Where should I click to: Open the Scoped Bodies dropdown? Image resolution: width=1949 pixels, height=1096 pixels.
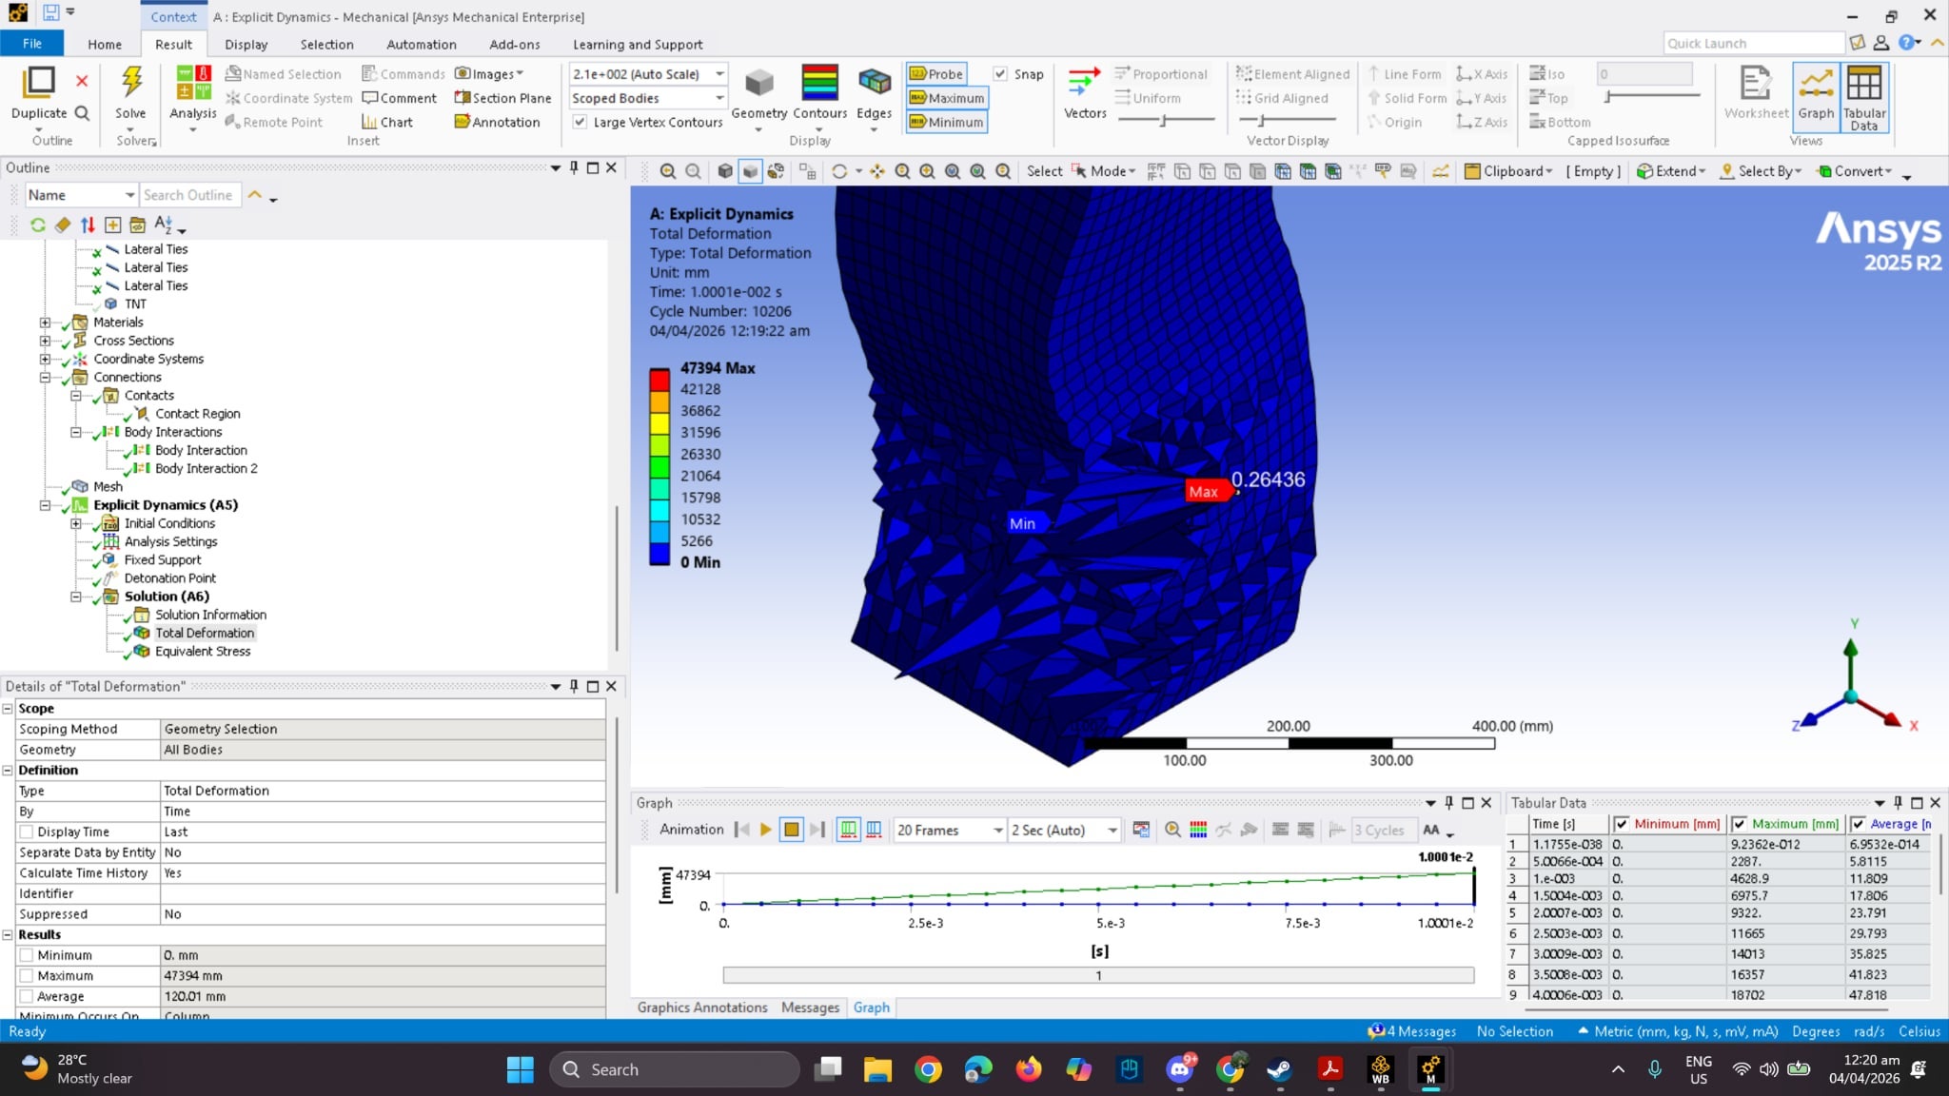click(719, 98)
